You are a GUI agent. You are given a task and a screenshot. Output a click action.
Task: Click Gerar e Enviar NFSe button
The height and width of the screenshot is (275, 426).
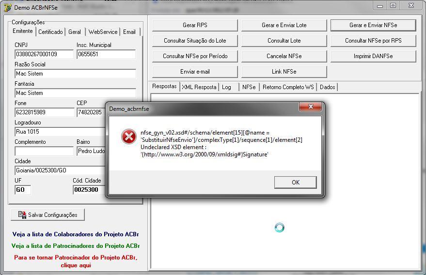tap(373, 25)
